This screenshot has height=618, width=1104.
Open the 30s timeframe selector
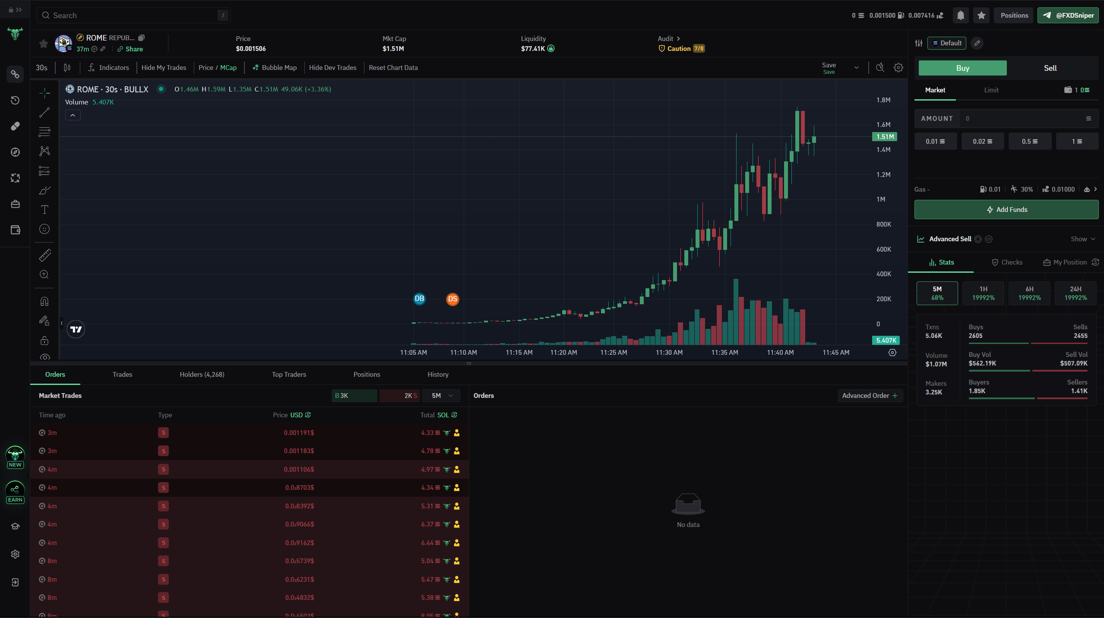click(41, 68)
